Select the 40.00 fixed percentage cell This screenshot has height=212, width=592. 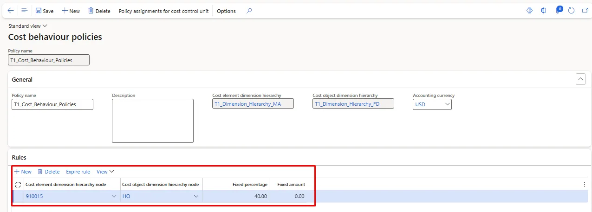click(236, 196)
